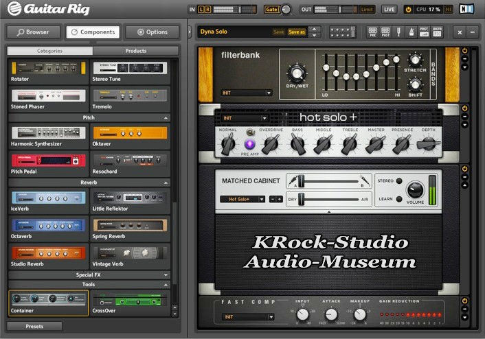Step to the next preset with down arrow
Viewport: 485px width, 339px height.
pyautogui.click(x=315, y=35)
